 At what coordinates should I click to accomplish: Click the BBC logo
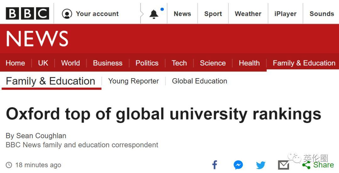(x=27, y=13)
